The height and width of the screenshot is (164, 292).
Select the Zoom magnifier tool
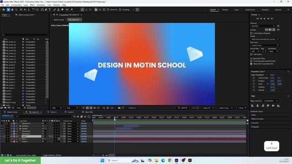point(16,10)
